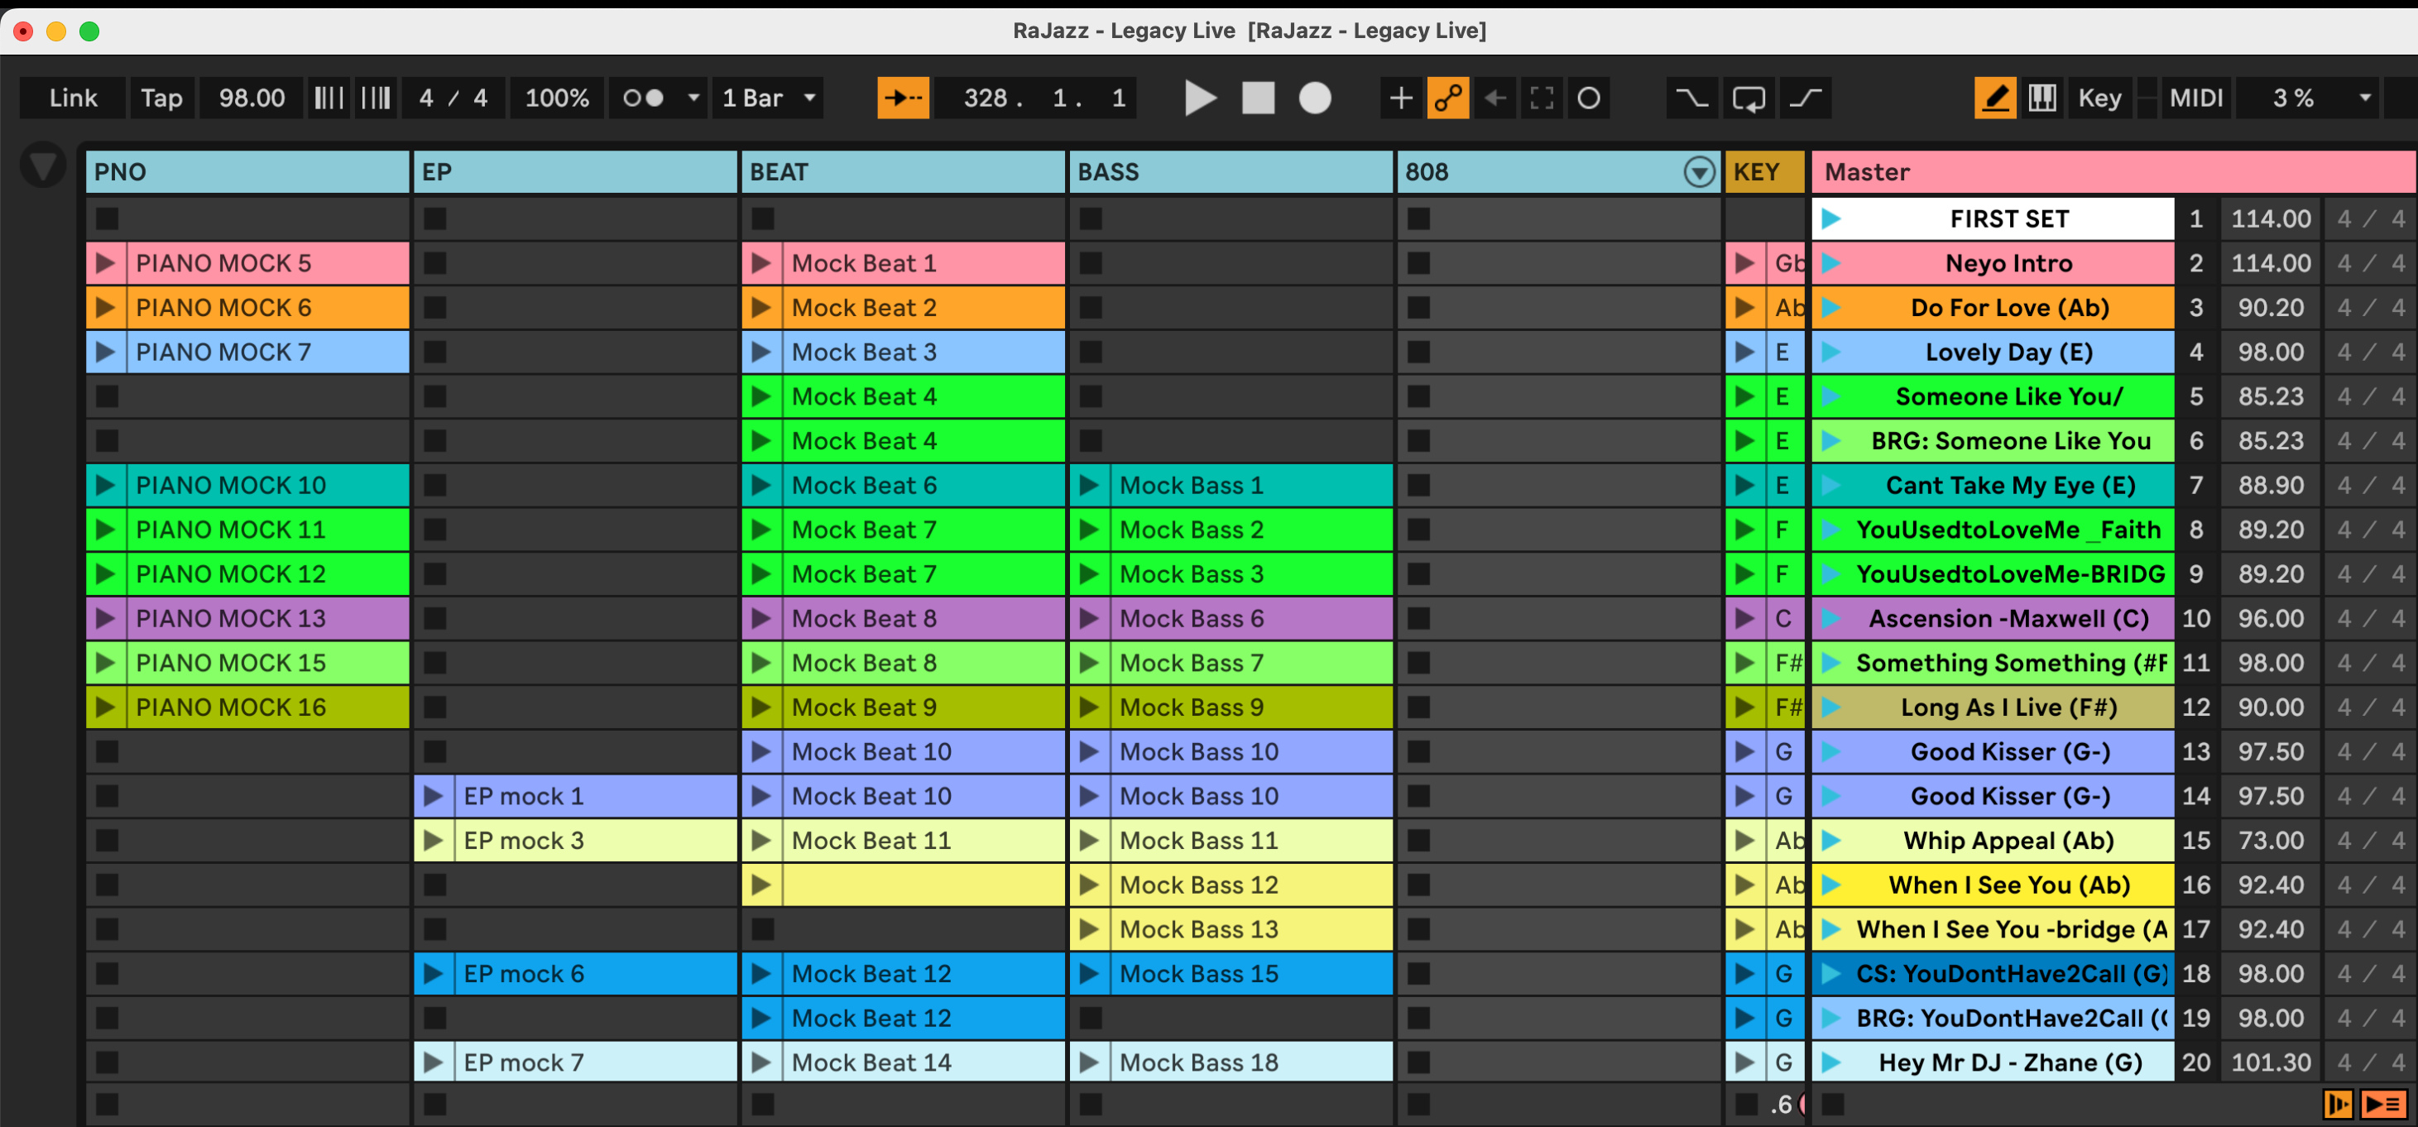Toggle the Punch-In switch
The image size is (2418, 1127).
pos(1692,98)
